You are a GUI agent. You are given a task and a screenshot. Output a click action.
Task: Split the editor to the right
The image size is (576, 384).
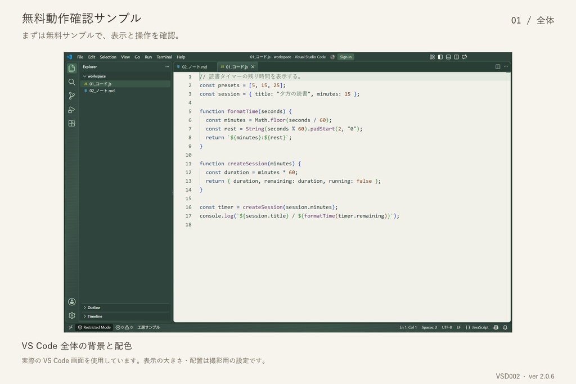click(498, 67)
